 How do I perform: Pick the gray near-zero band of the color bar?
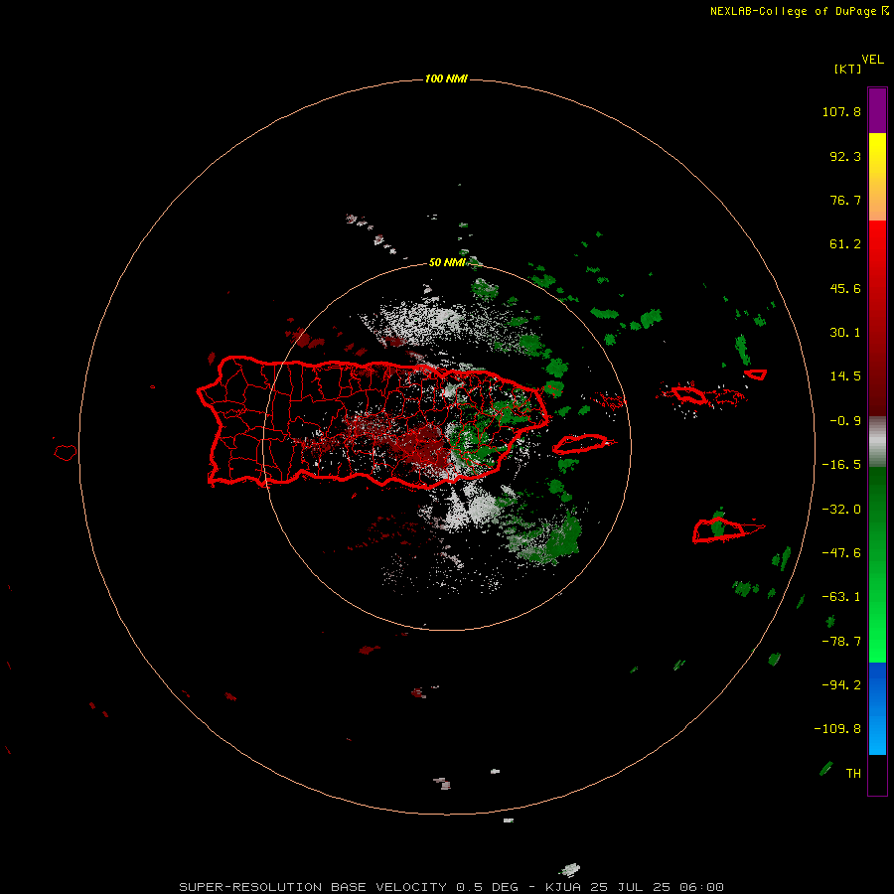(877, 442)
